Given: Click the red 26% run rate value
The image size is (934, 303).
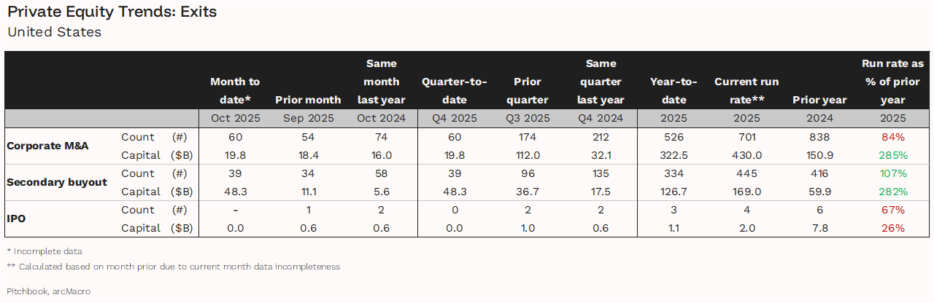Looking at the screenshot, I should point(893,228).
